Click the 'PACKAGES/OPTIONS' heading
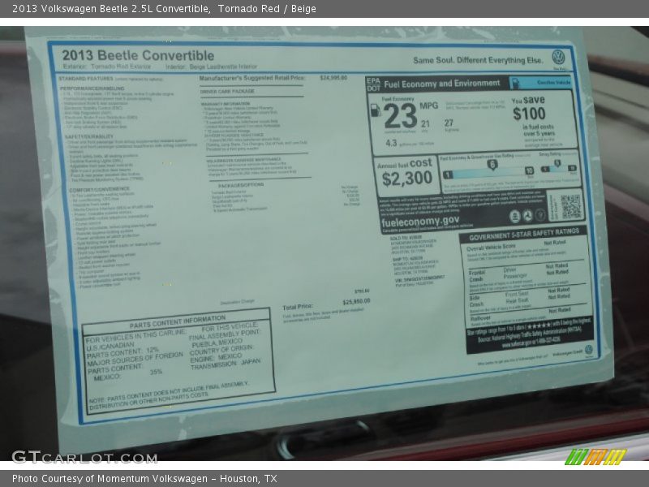This screenshot has height=487, width=649. pyautogui.click(x=241, y=185)
